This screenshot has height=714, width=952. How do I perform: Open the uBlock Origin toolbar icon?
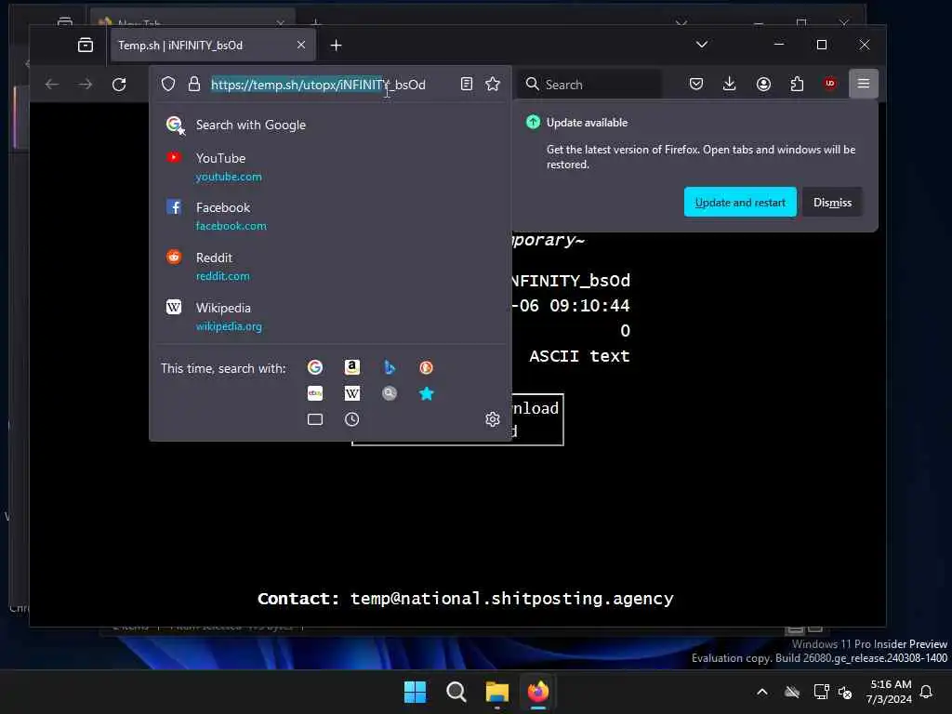tap(830, 84)
